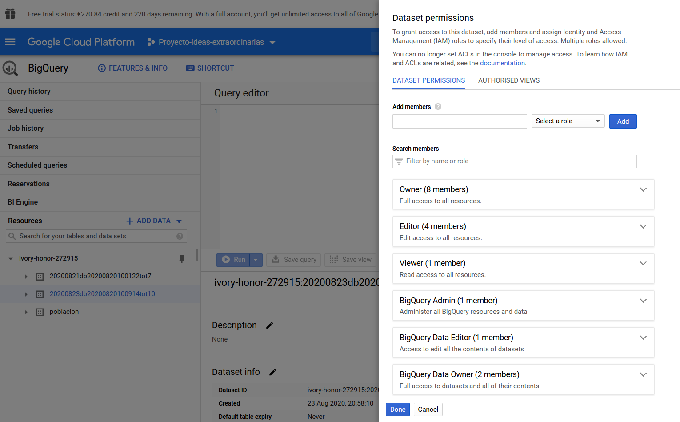Image resolution: width=680 pixels, height=422 pixels.
Task: Open the project dropdown arrow
Action: [x=272, y=42]
